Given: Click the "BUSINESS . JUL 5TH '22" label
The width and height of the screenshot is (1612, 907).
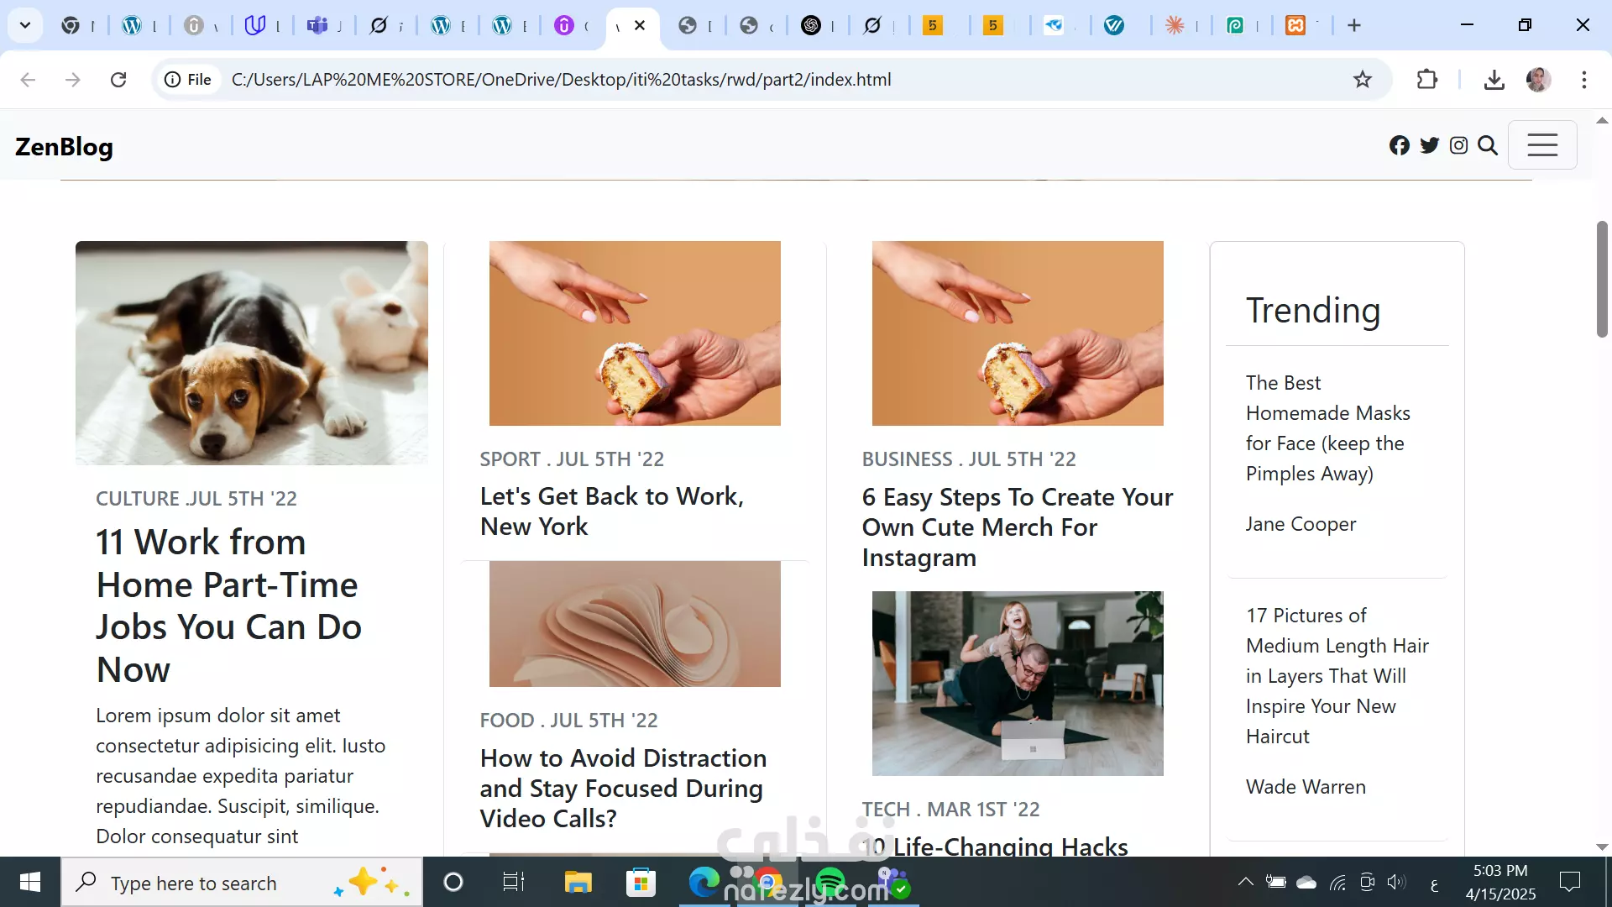Looking at the screenshot, I should coord(969,459).
